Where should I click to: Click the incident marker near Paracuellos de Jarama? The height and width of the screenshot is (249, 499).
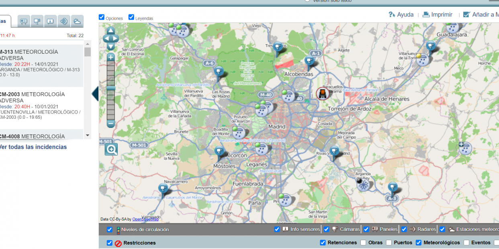[322, 94]
